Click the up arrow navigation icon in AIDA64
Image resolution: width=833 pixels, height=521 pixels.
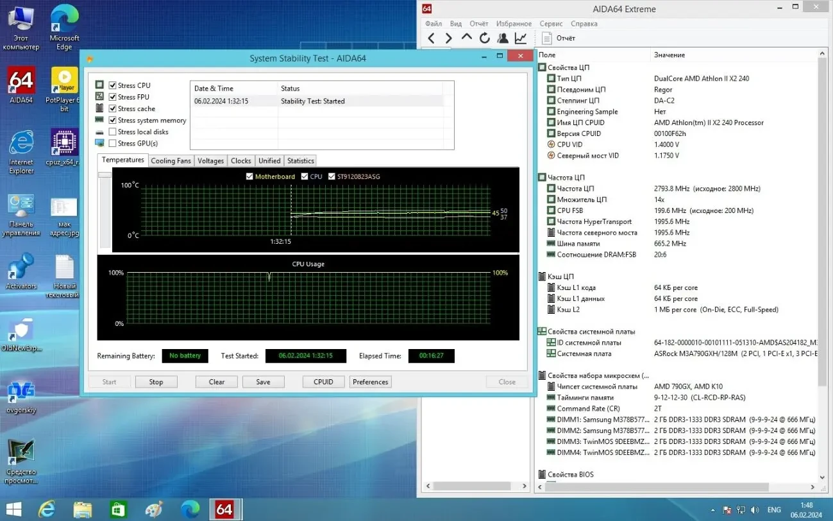point(466,38)
